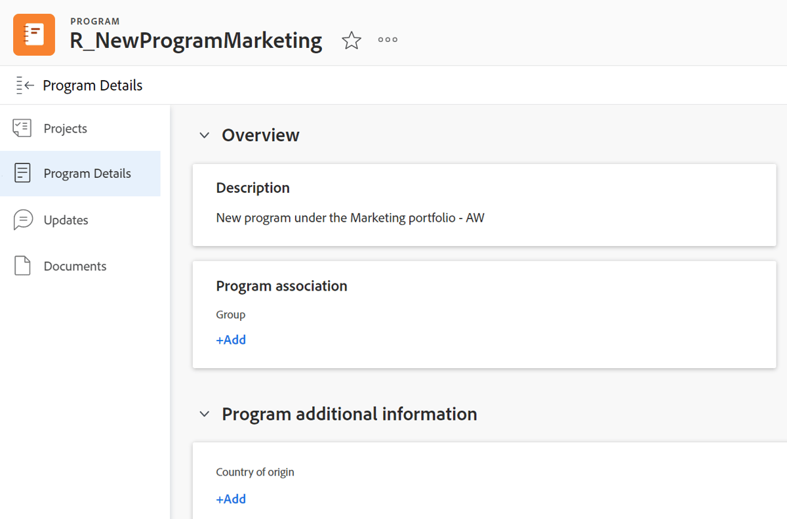Open the Projects page

pos(66,128)
